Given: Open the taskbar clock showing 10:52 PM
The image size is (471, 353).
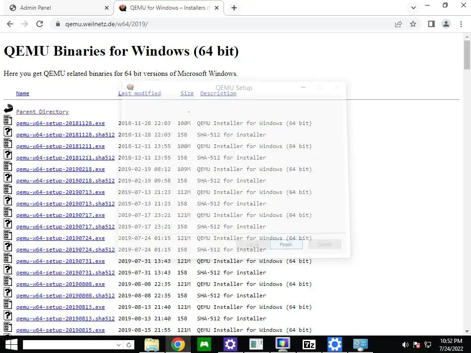Looking at the screenshot, I should pyautogui.click(x=451, y=345).
